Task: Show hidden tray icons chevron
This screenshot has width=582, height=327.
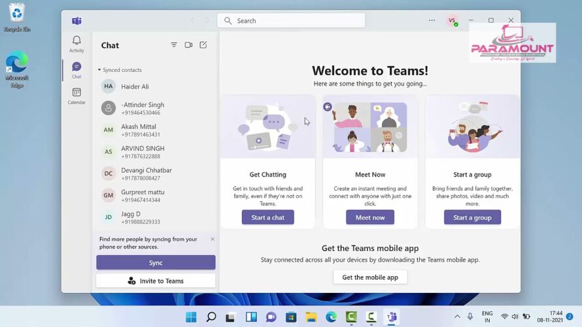Action: click(457, 317)
